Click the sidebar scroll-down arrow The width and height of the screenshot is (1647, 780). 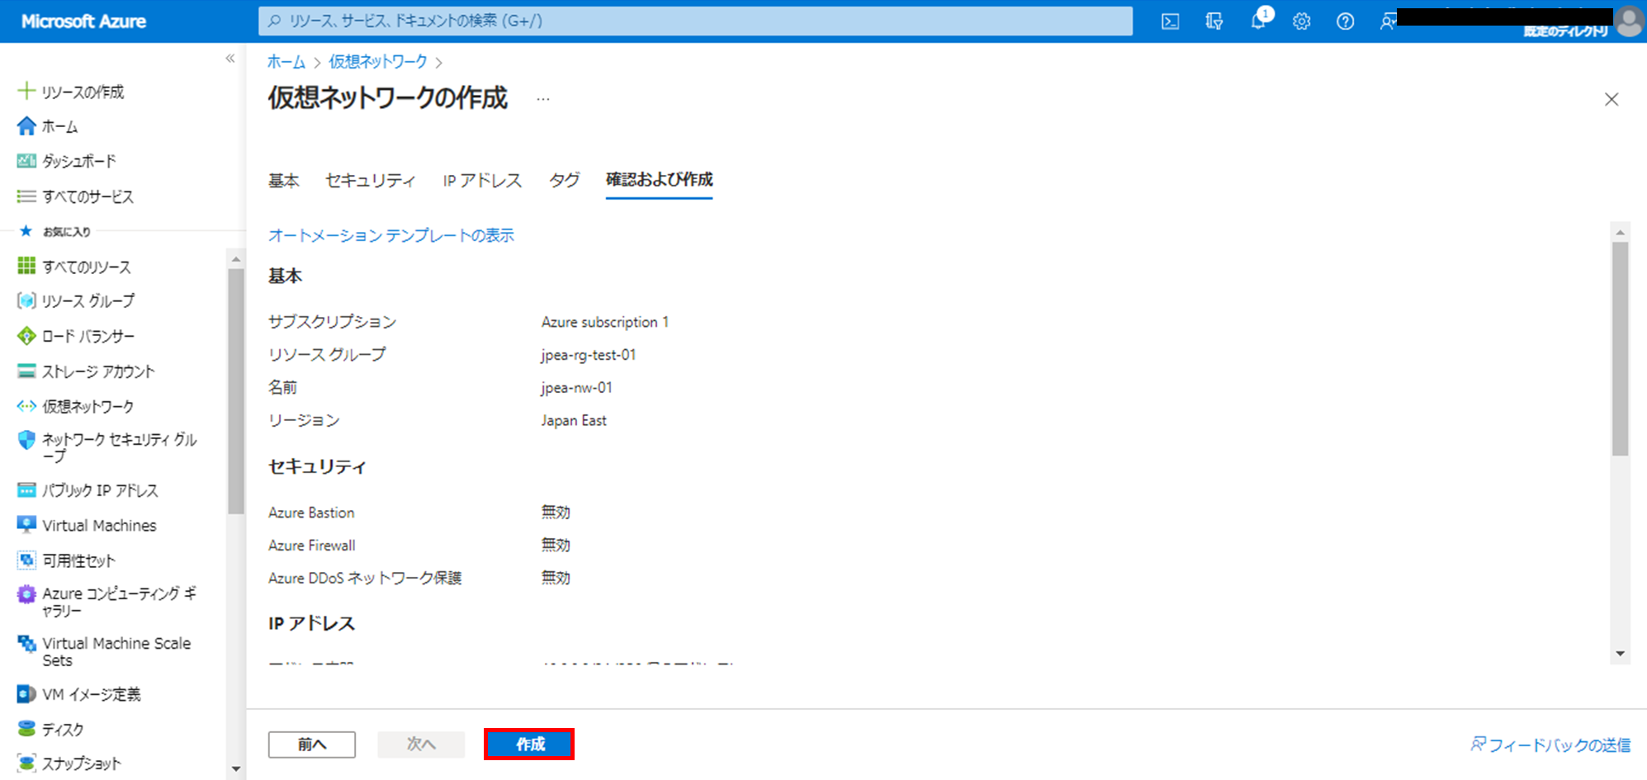[x=236, y=768]
